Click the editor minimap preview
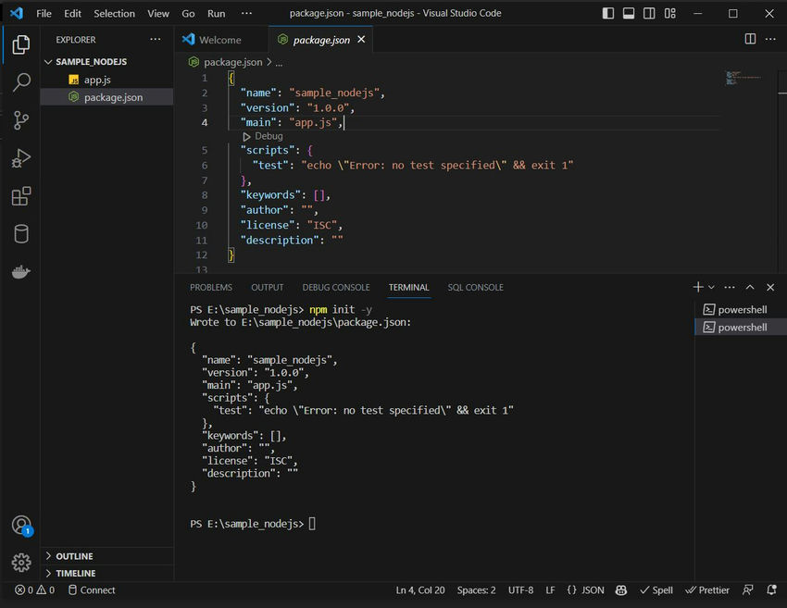The height and width of the screenshot is (608, 787). point(743,78)
